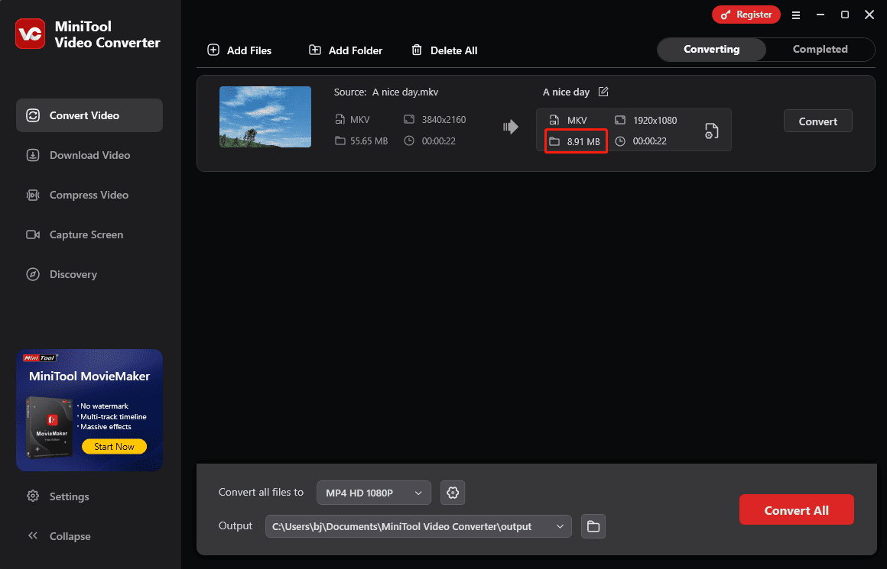Viewport: 887px width, 569px height.
Task: Click the source resolution 3840x2160
Action: pyautogui.click(x=444, y=120)
